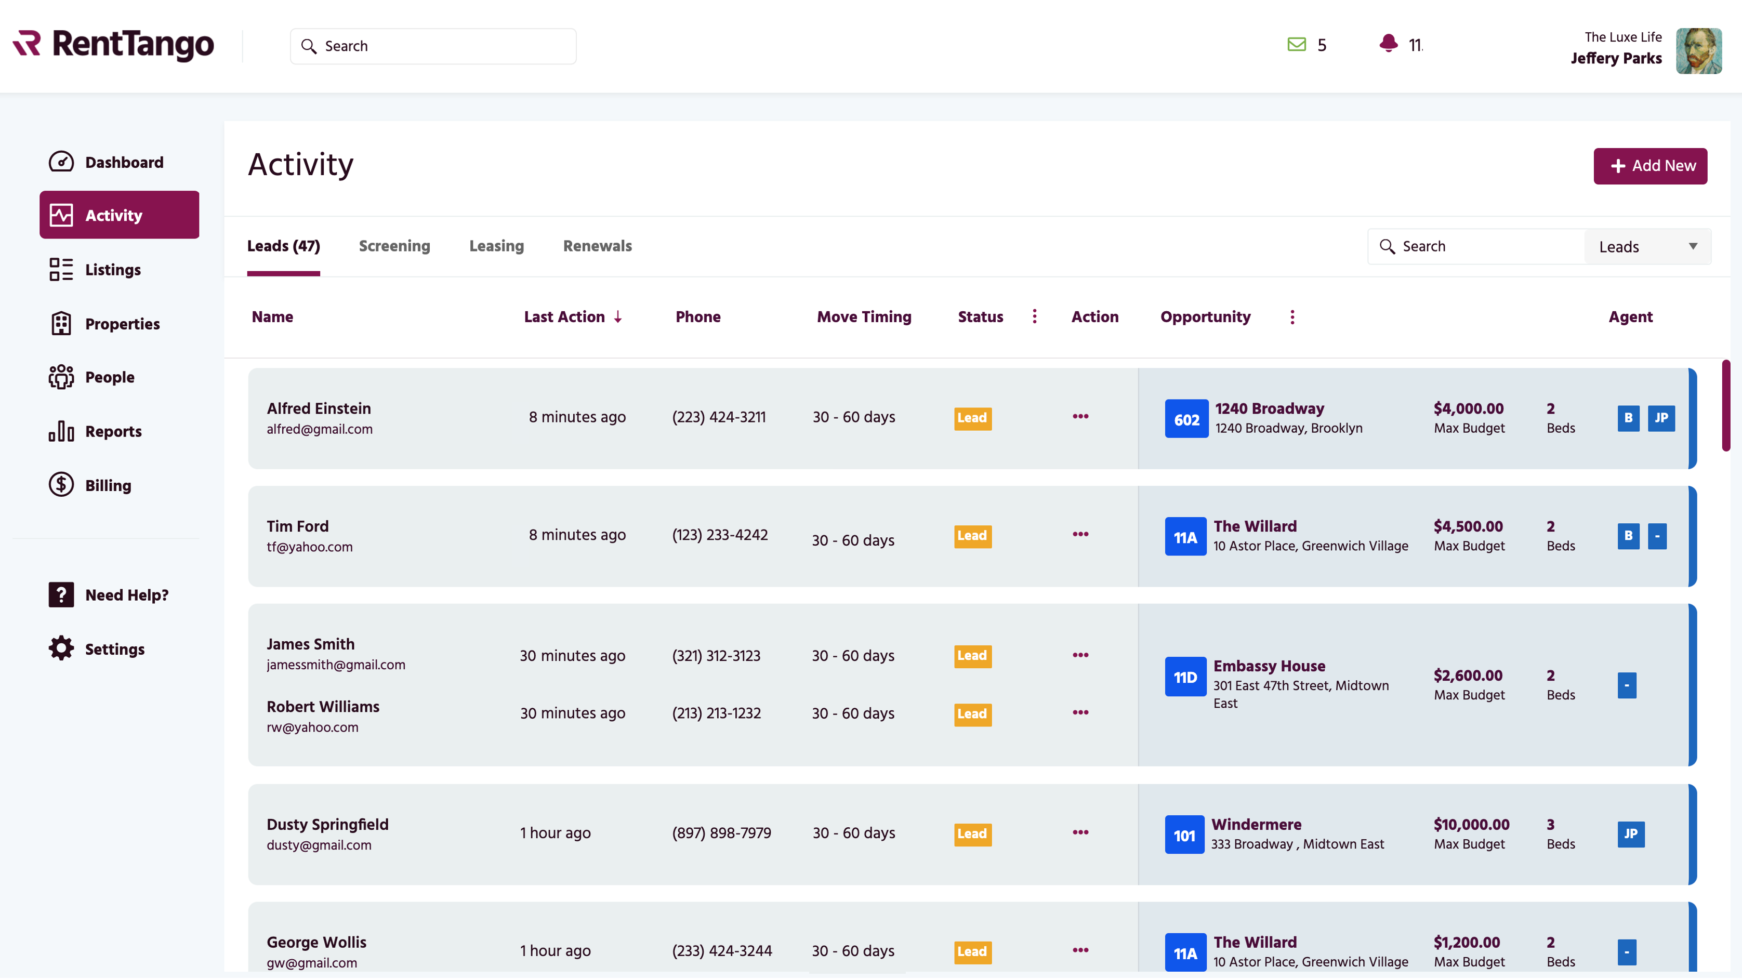This screenshot has width=1742, height=980.
Task: Open the messages envelope icon
Action: tap(1296, 45)
